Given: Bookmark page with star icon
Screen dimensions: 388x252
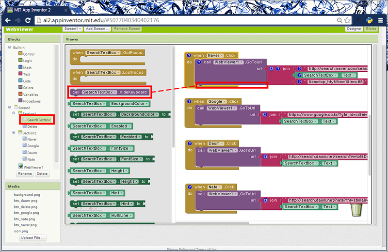Looking at the screenshot, I should coord(347,20).
